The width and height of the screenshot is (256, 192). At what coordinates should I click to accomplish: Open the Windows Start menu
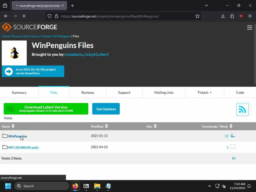(8, 186)
